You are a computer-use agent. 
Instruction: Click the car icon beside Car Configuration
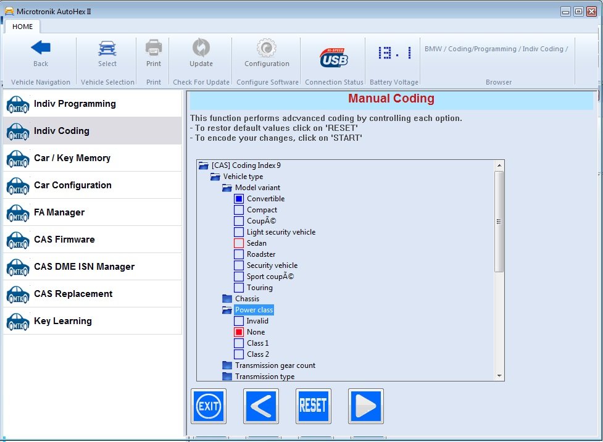pyautogui.click(x=18, y=186)
